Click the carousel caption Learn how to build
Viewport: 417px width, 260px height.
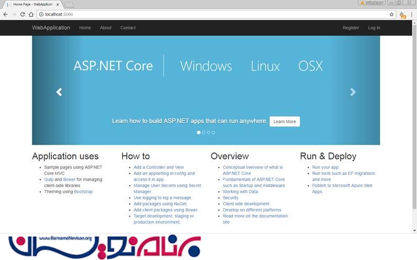point(189,121)
